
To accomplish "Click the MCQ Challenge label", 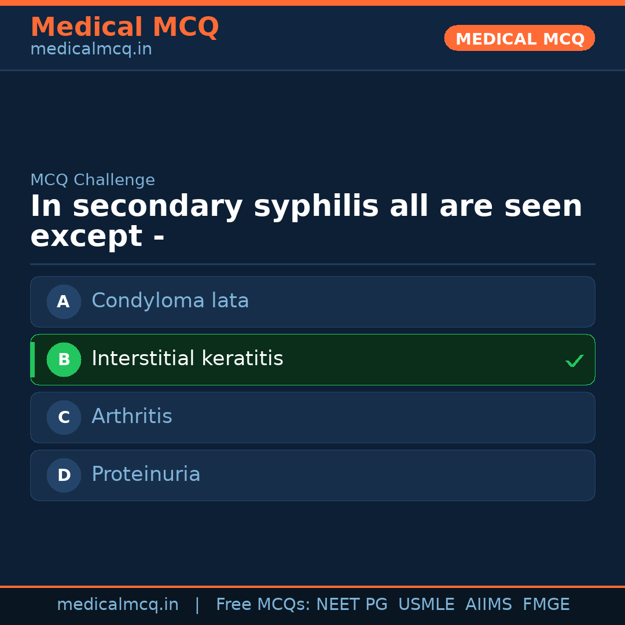I will 93,180.
